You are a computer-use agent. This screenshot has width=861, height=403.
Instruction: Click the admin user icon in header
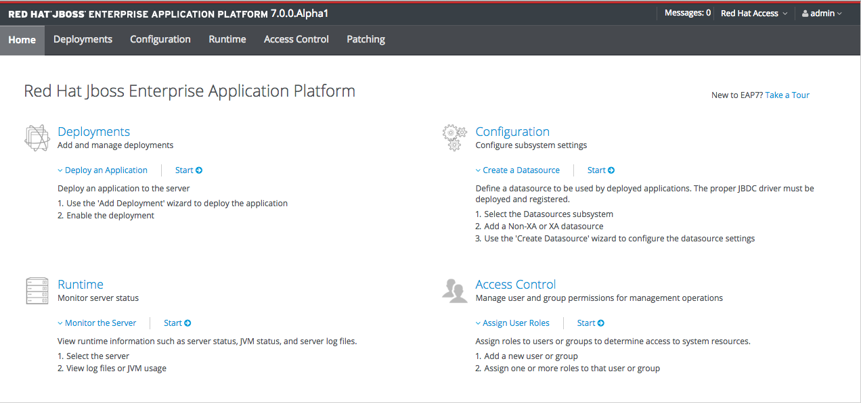click(805, 14)
